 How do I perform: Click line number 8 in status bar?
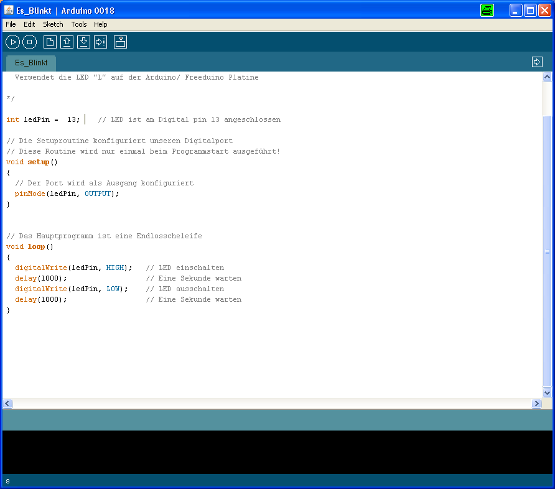tap(8, 481)
